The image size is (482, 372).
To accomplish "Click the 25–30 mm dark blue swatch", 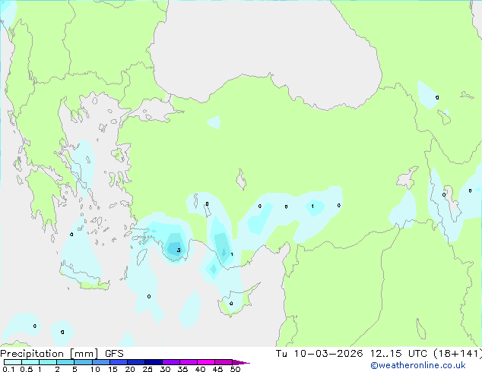I will click(x=154, y=362).
